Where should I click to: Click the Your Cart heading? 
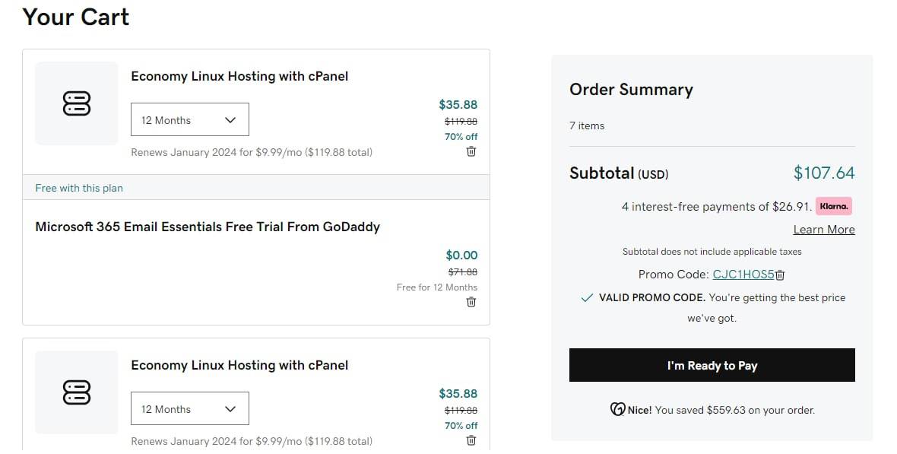click(76, 17)
